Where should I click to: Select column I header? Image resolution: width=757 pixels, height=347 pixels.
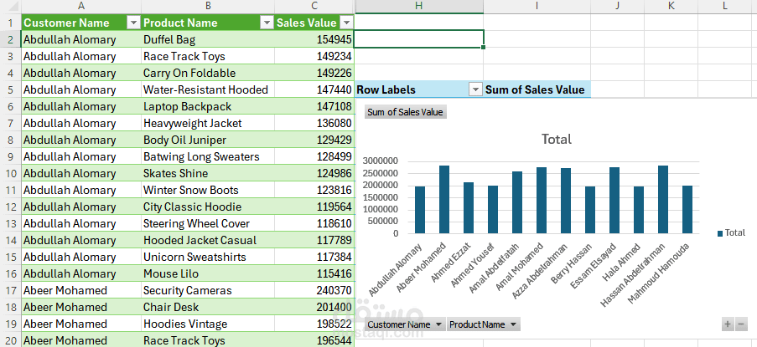pos(537,6)
